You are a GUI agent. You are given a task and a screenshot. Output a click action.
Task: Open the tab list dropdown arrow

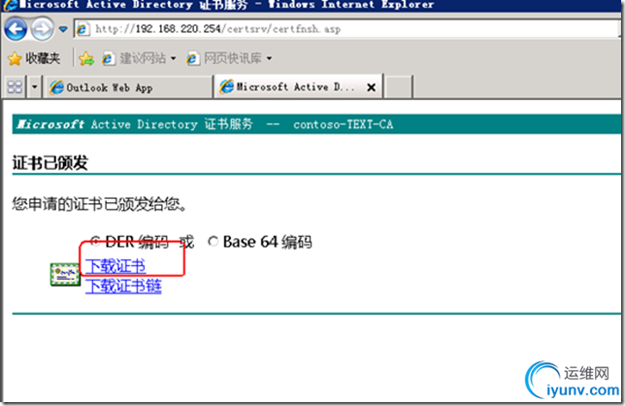click(x=34, y=87)
